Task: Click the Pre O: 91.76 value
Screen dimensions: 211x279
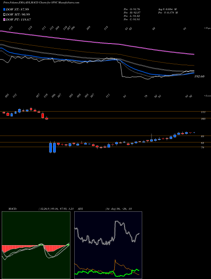Action: (132, 9)
